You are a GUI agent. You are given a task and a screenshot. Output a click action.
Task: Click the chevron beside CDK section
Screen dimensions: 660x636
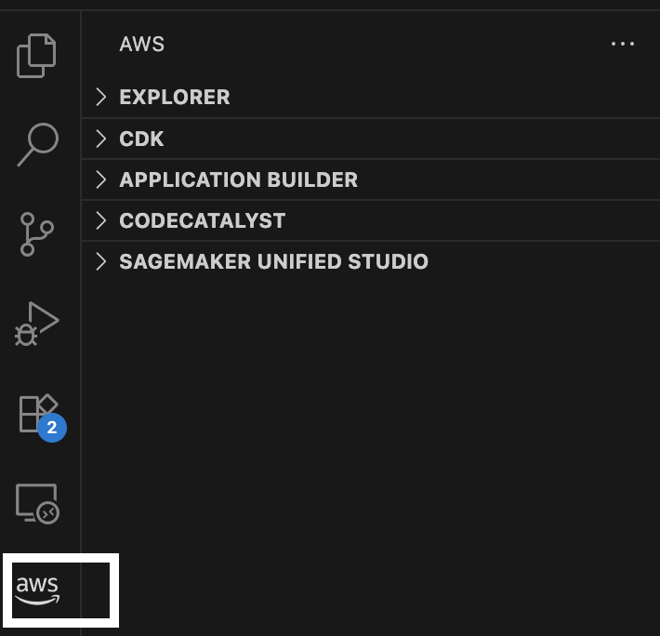pyautogui.click(x=102, y=139)
